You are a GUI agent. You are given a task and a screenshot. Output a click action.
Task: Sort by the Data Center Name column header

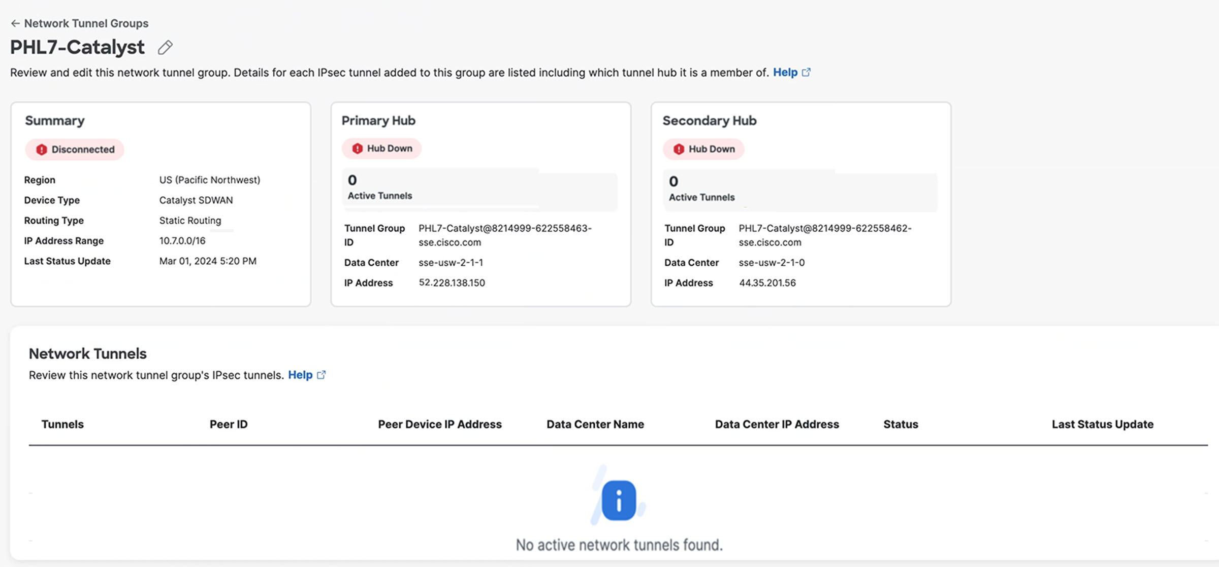point(595,424)
